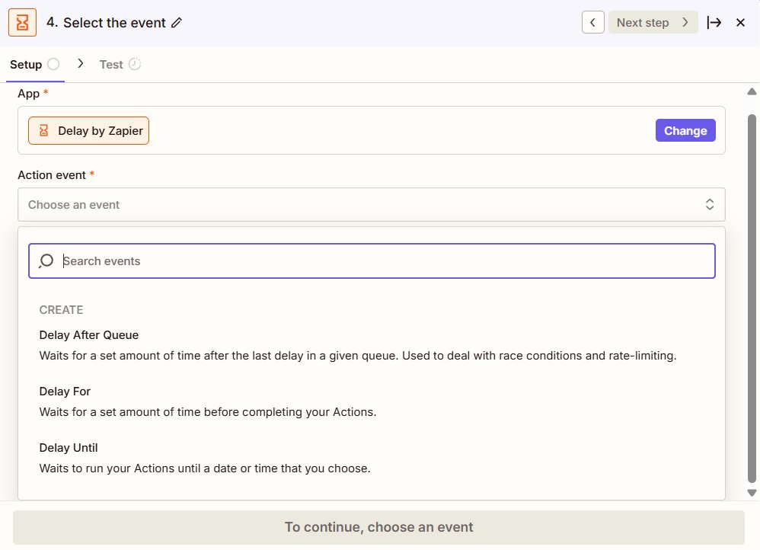Click the Delay Until description text
The height and width of the screenshot is (550, 760).
[x=205, y=468]
